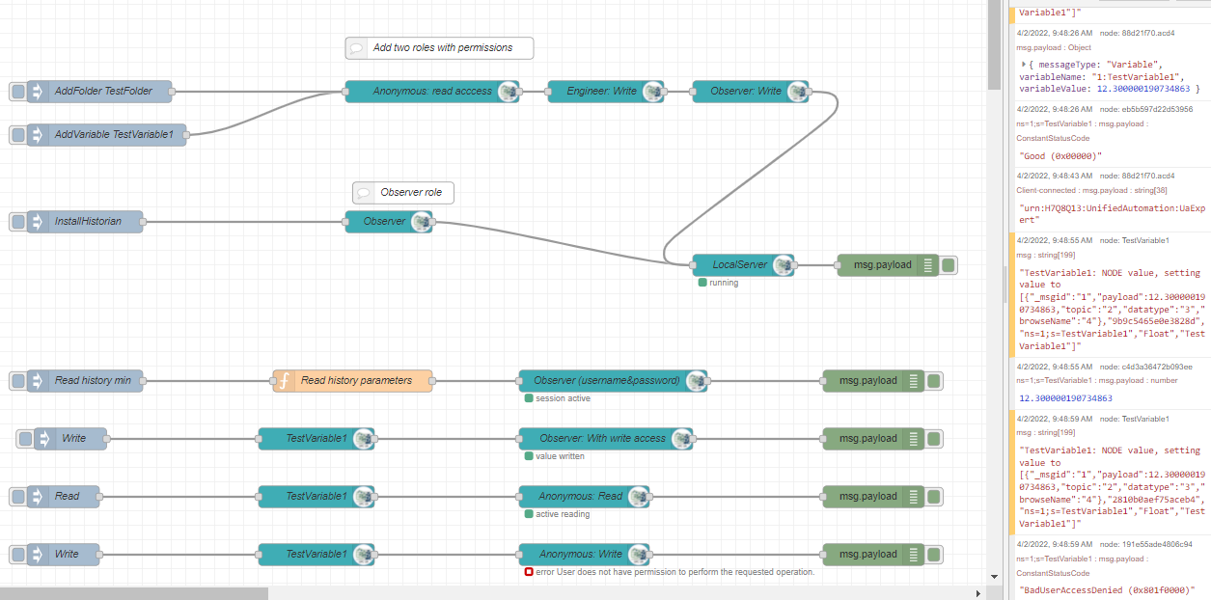Click the horizontal scrollbar below the flow canvas
1211x600 pixels.
point(135,592)
